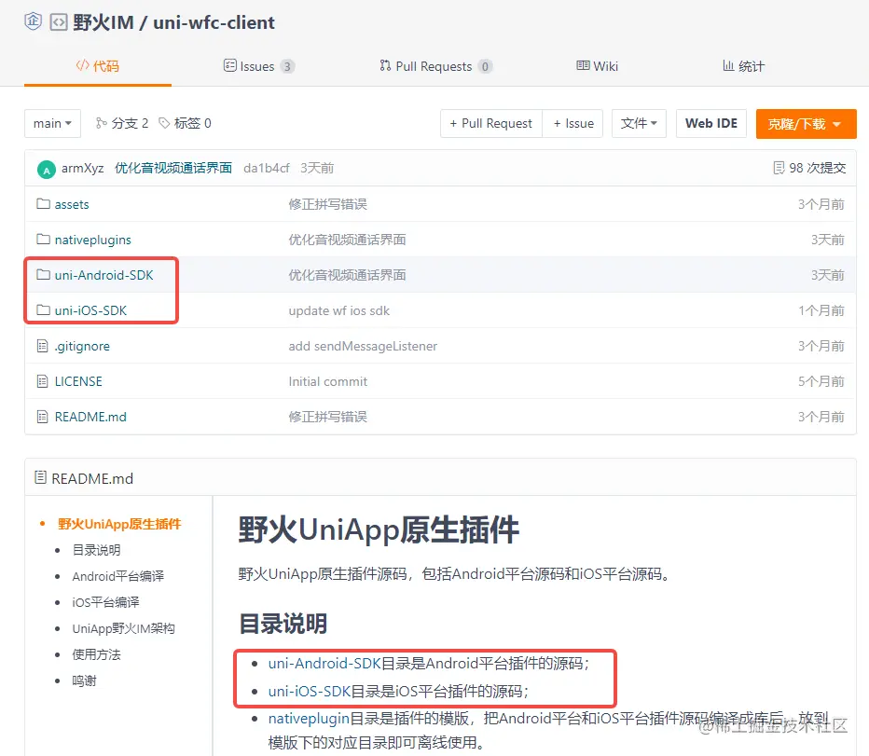The image size is (869, 756).
Task: Click the commit history icon beside 98 次提交
Action: pyautogui.click(x=779, y=168)
